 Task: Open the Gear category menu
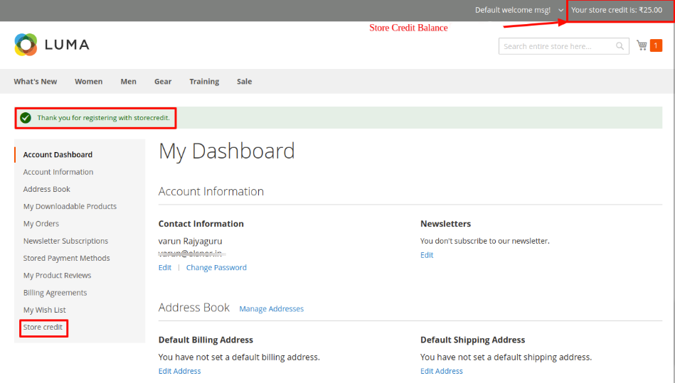[163, 82]
